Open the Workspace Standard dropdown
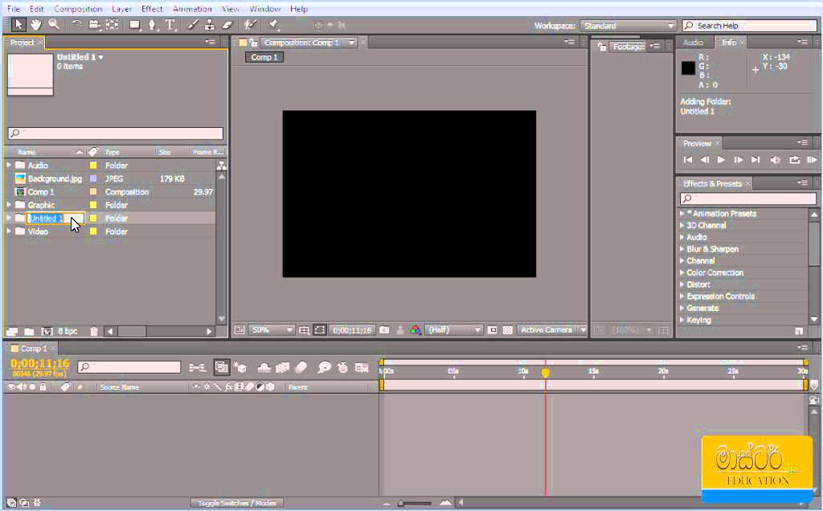Viewport: 823px width, 511px height. point(628,26)
